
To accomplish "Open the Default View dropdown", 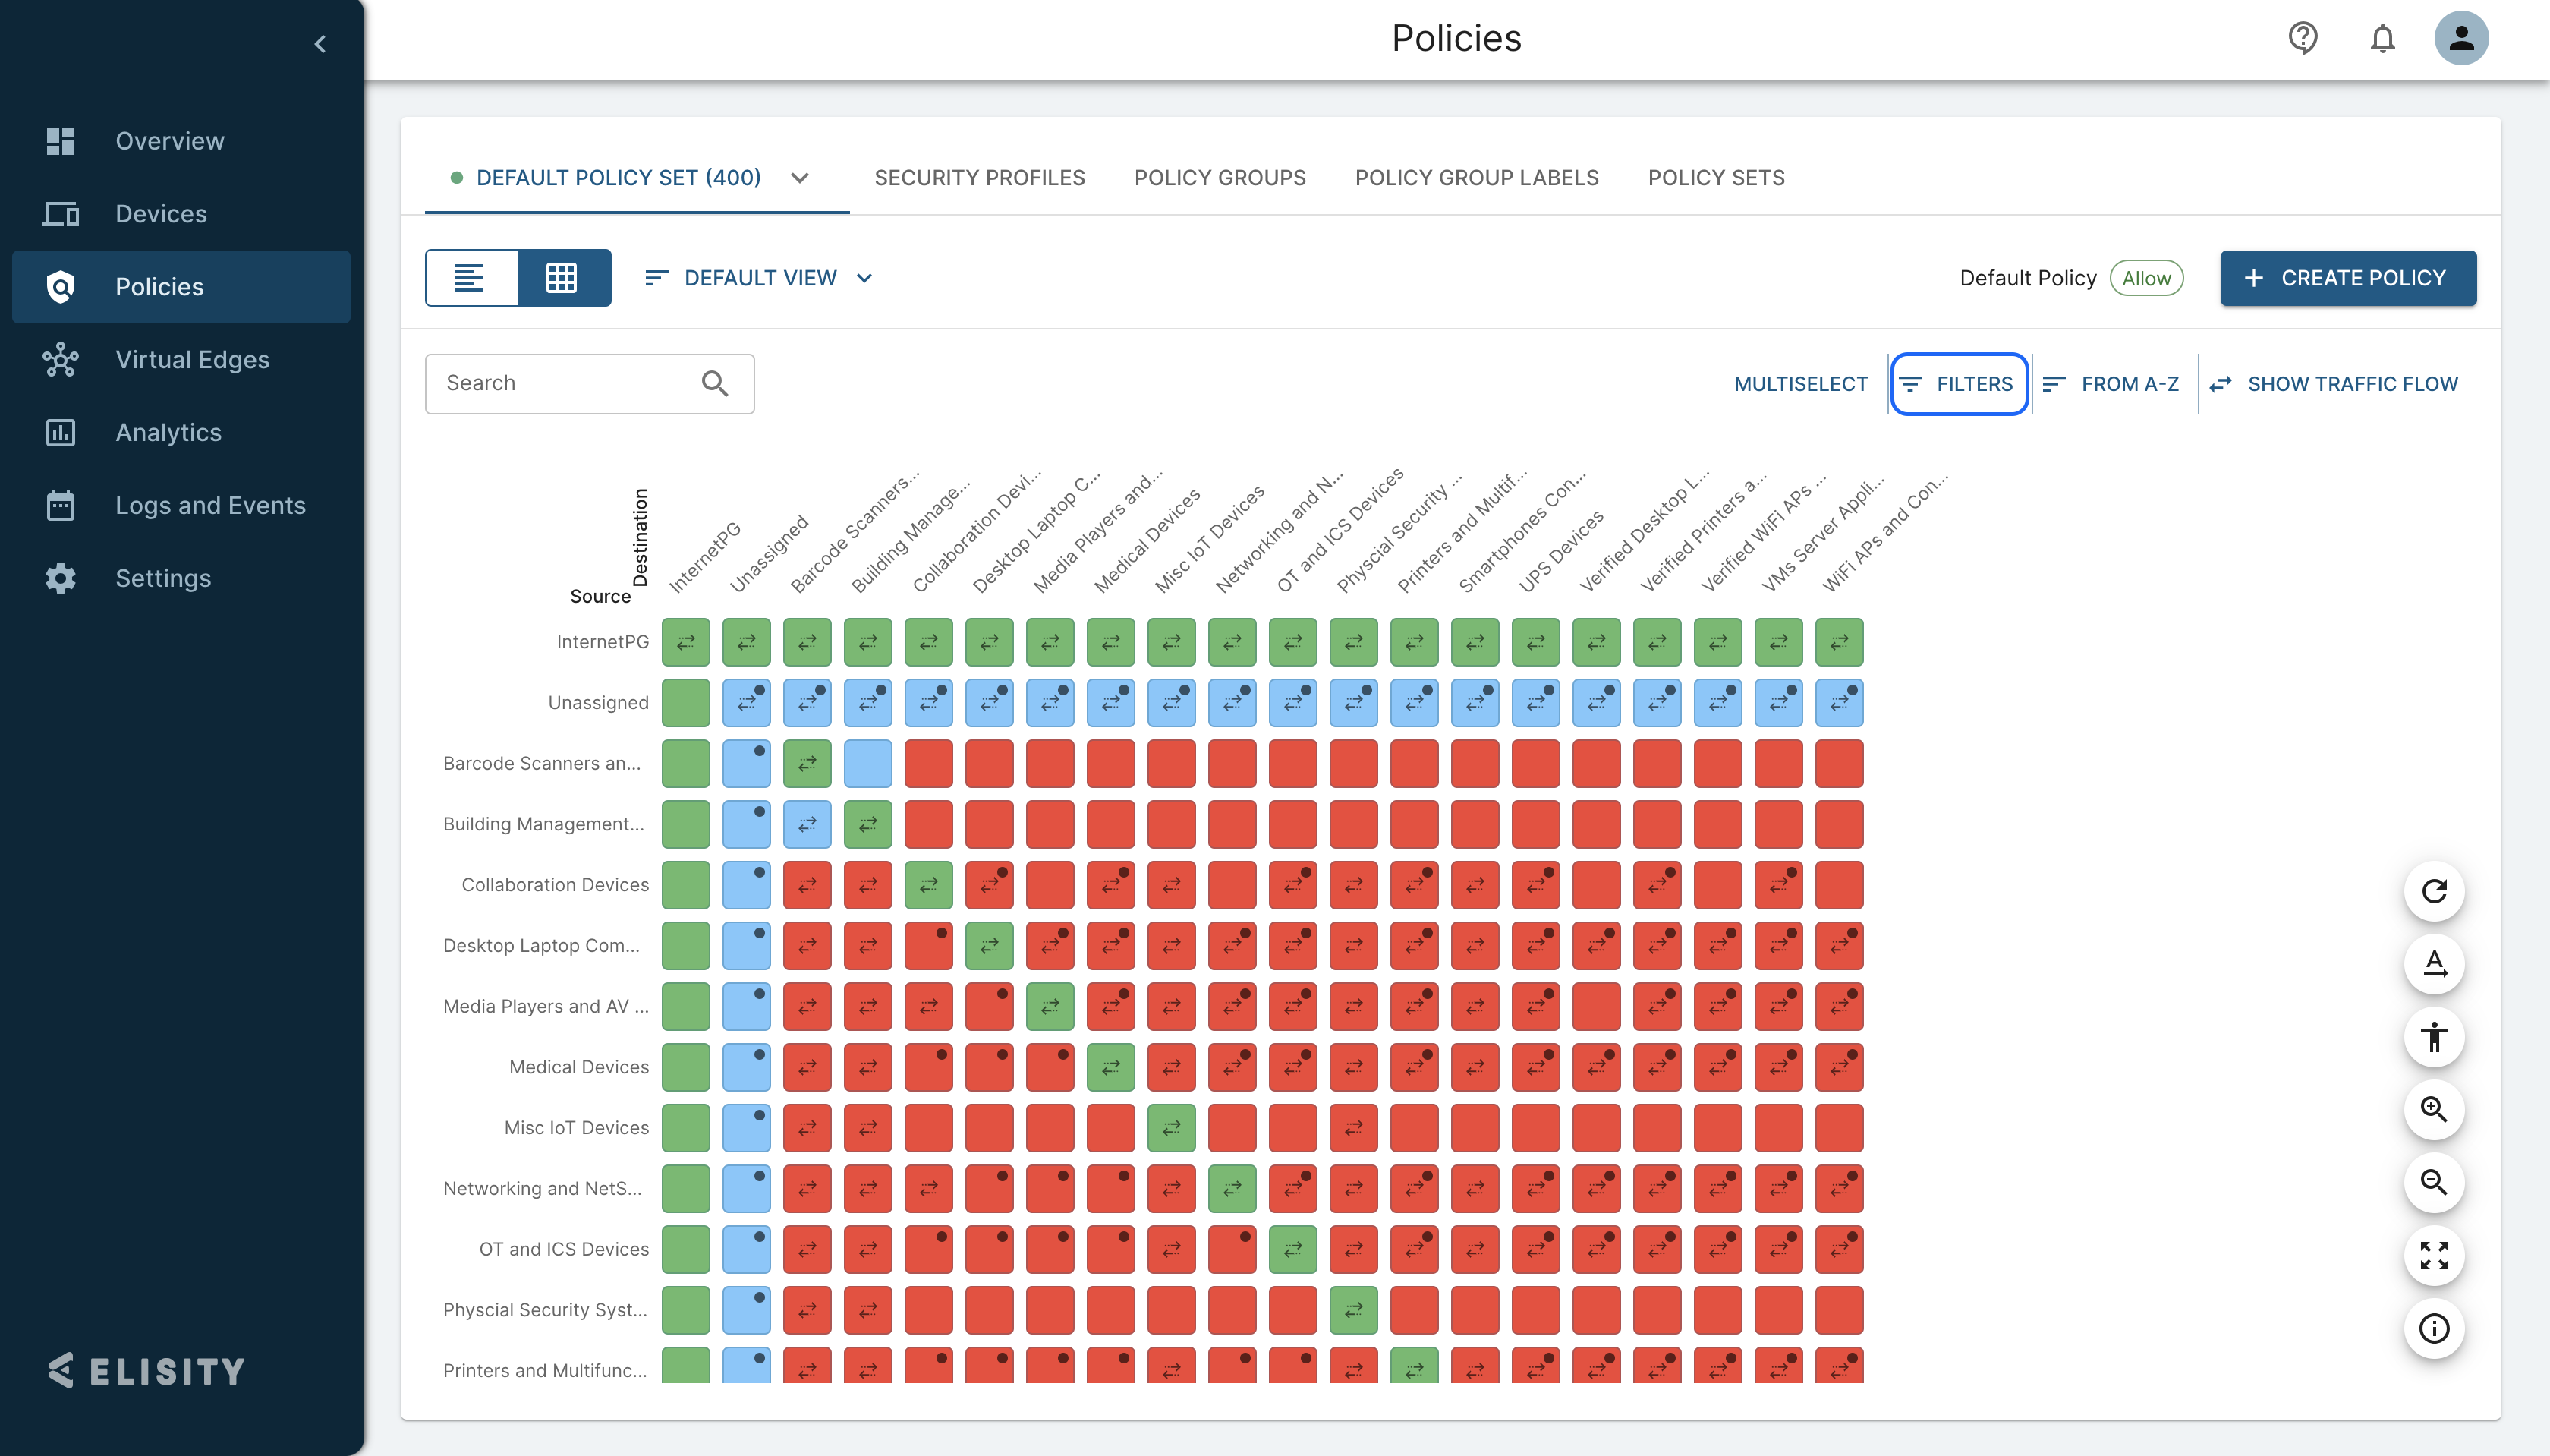I will click(760, 278).
